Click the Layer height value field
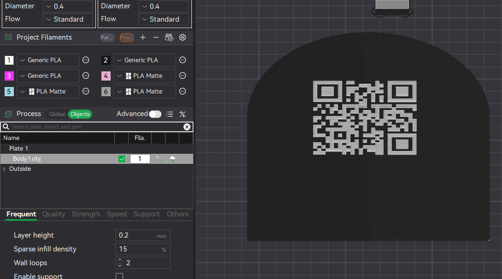Viewport: 502px width, 279px height. point(143,236)
